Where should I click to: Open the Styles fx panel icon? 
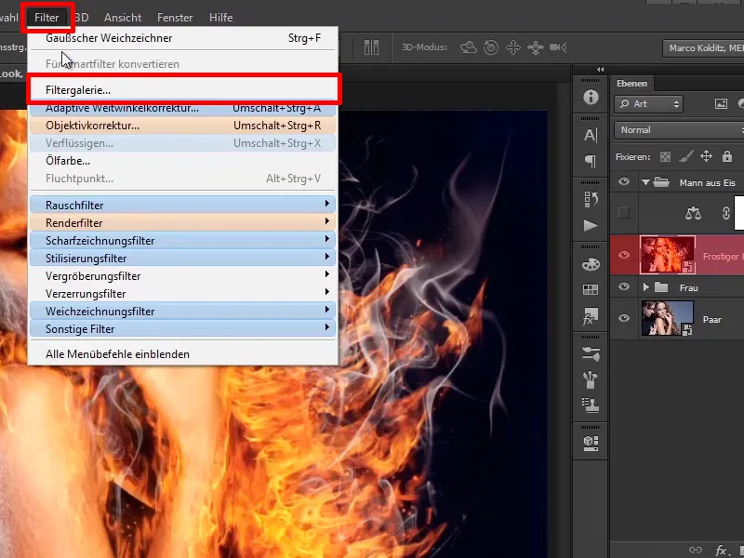[x=591, y=315]
